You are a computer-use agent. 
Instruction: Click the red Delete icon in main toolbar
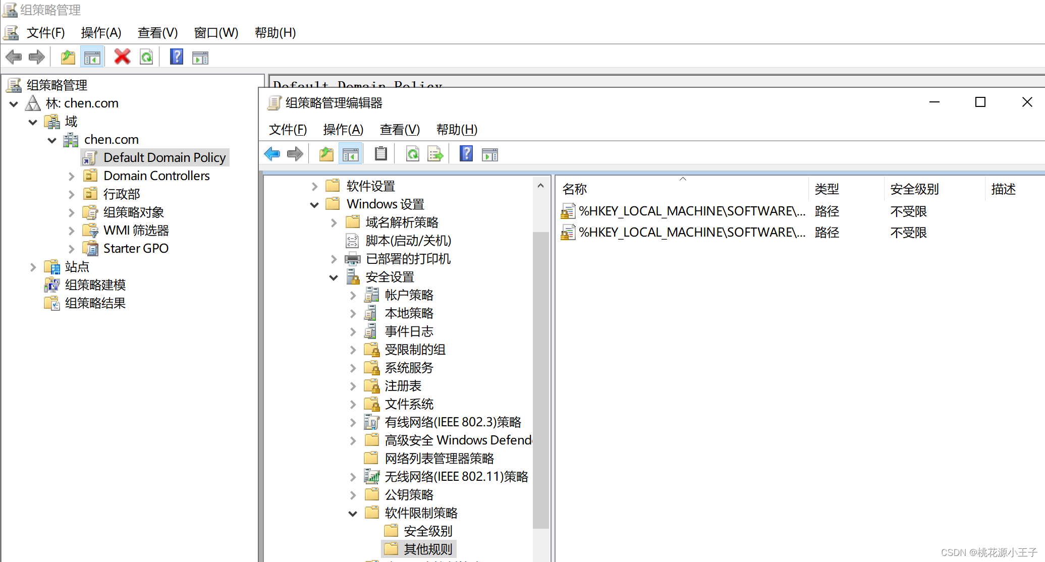click(x=122, y=57)
